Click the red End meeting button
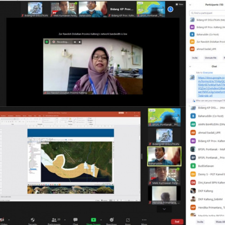225x225 pixels. coord(177,222)
